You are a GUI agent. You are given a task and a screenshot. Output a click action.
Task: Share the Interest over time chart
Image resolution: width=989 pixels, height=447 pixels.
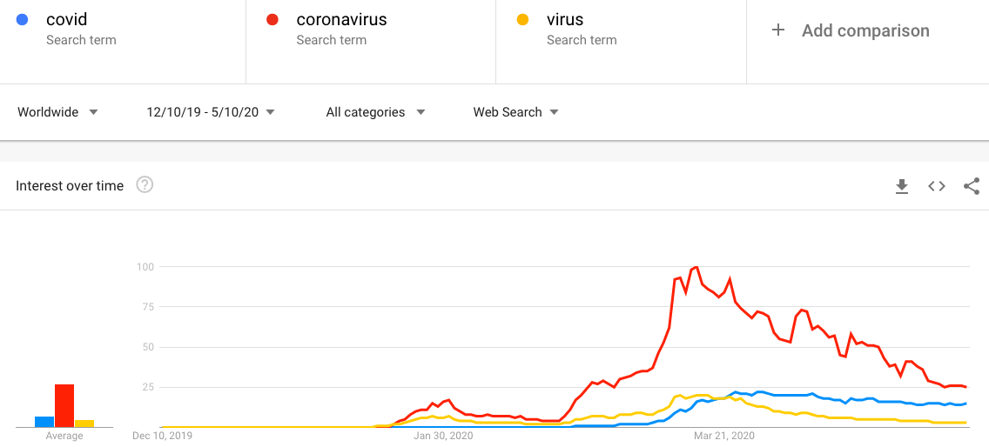(972, 186)
